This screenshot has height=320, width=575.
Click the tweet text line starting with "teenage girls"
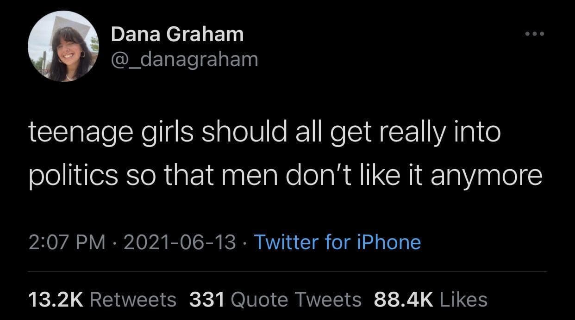(264, 133)
